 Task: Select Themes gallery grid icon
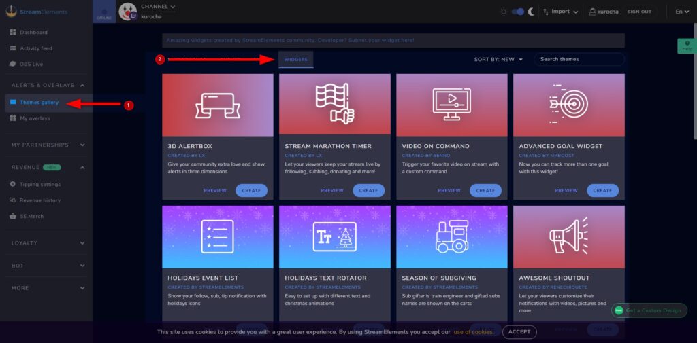pyautogui.click(x=12, y=103)
